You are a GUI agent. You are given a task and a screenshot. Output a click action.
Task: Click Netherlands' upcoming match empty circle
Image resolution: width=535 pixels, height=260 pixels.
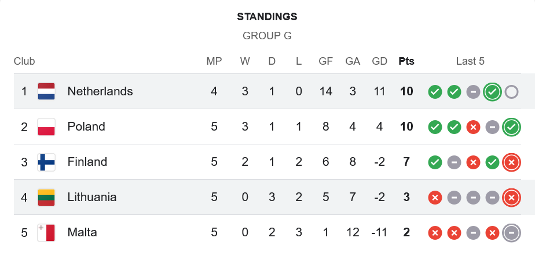[x=511, y=91]
